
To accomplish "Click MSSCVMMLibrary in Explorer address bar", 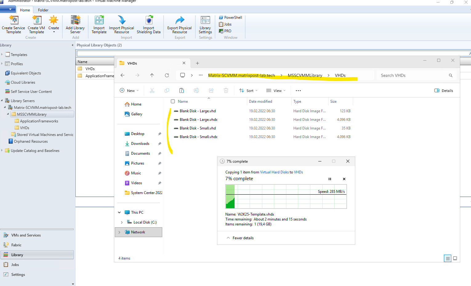I will (x=305, y=75).
